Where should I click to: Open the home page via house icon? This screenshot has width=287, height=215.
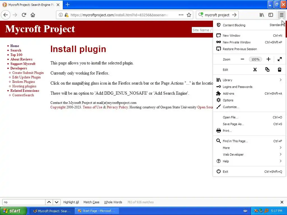[33, 15]
